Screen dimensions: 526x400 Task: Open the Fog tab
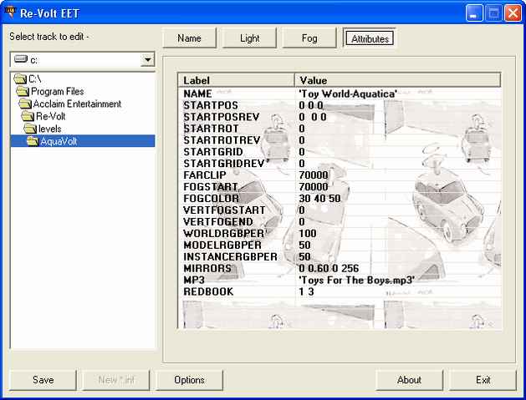click(309, 38)
